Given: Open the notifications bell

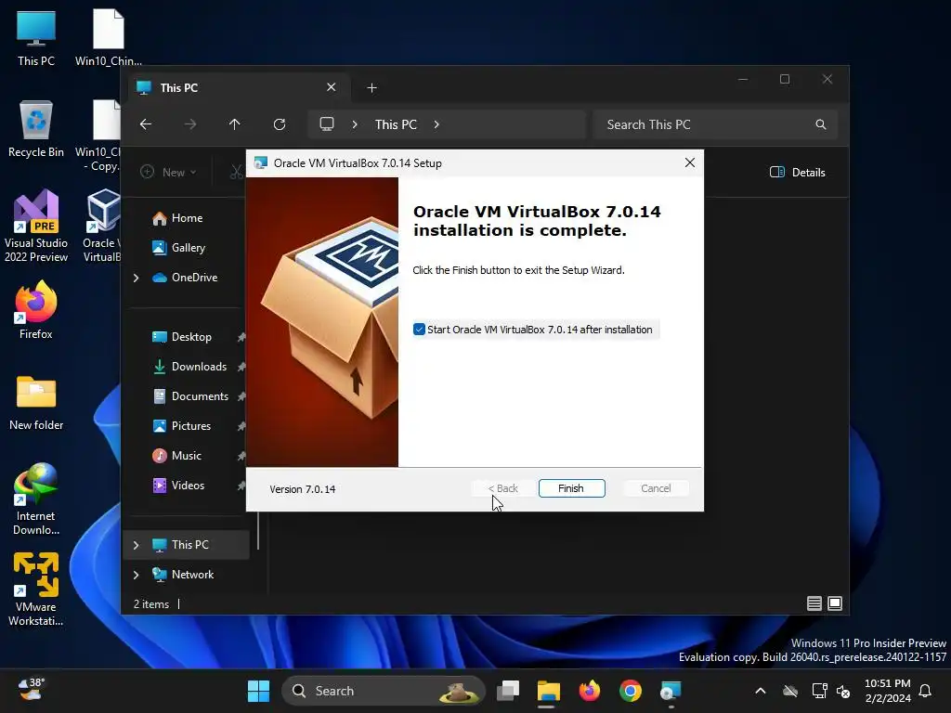Looking at the screenshot, I should coord(925,691).
